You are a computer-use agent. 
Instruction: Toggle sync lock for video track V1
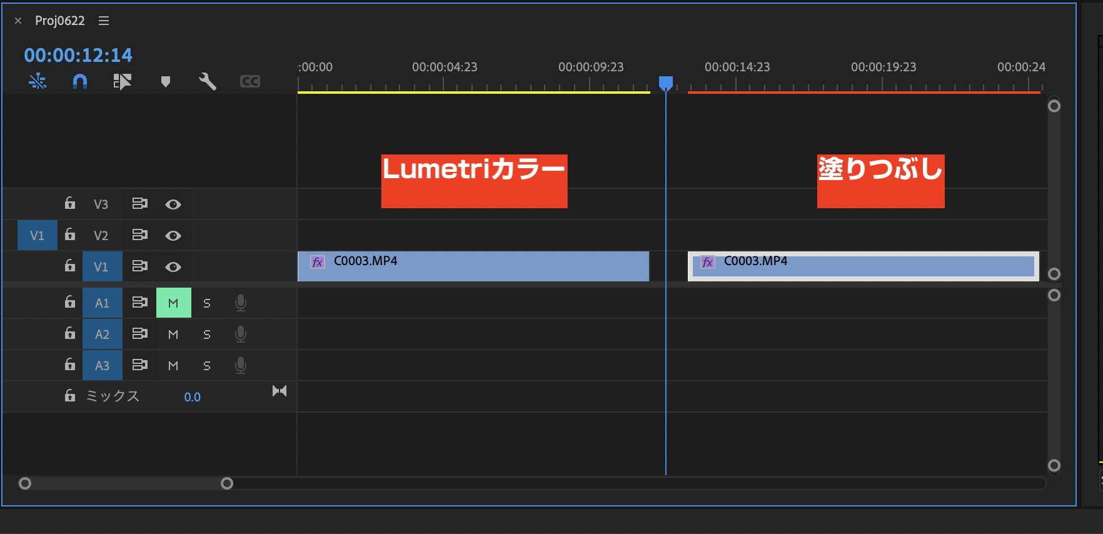point(140,266)
